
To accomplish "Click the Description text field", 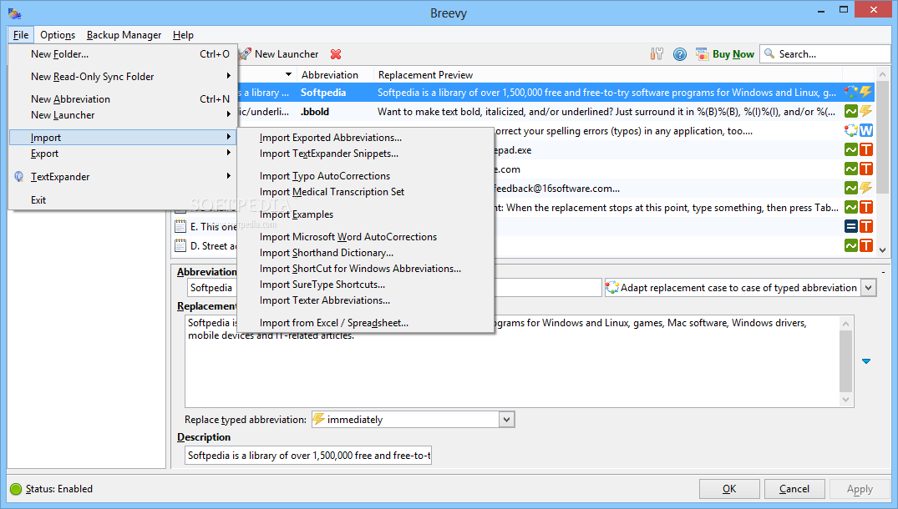I will tap(309, 456).
